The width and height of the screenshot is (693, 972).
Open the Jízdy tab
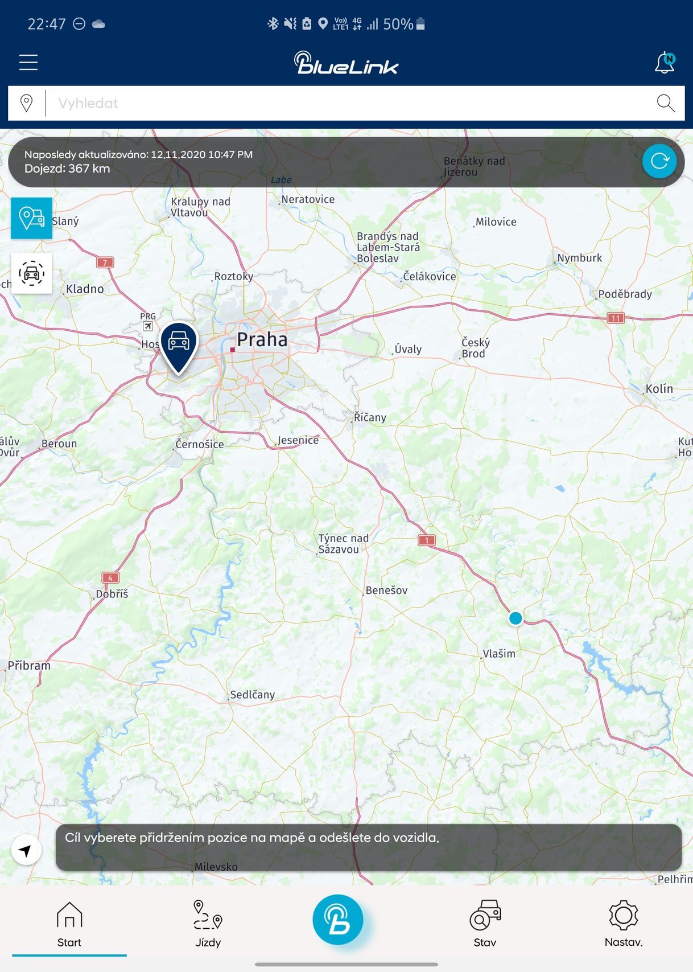point(208,925)
